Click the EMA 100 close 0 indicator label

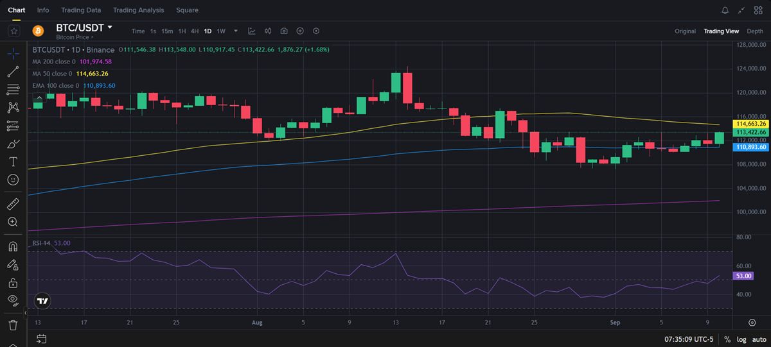(x=56, y=85)
